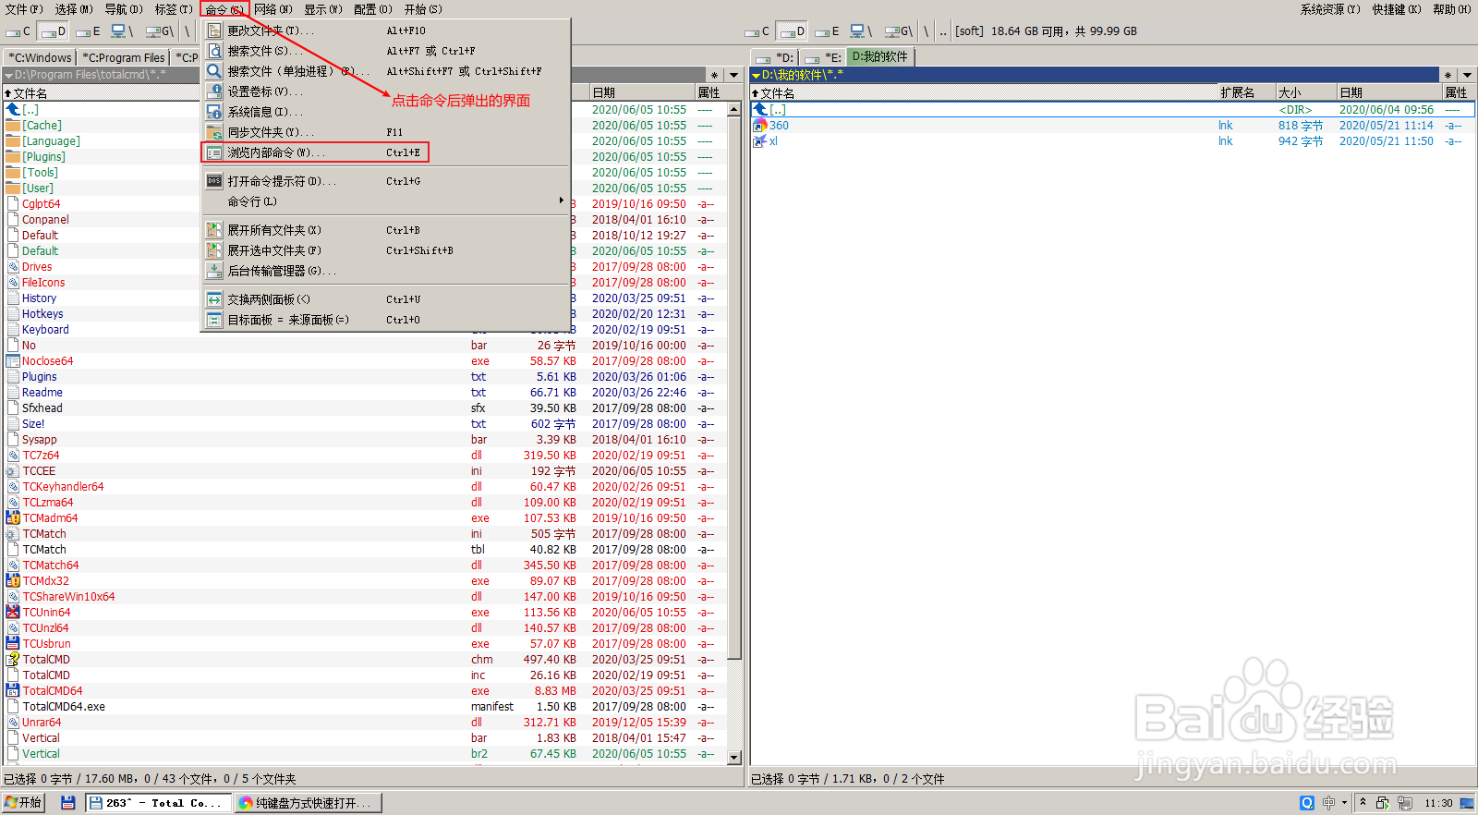Viewport: 1478px width, 815px height.
Task: Switch to the *E: tab in the right panel
Action: tap(824, 57)
